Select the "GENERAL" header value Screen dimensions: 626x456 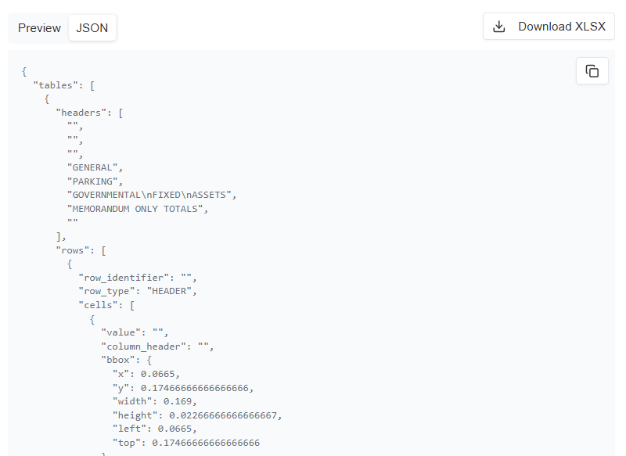pos(95,167)
